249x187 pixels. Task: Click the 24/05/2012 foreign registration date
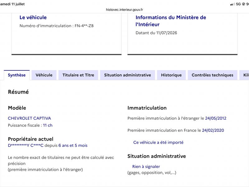pos(216,118)
